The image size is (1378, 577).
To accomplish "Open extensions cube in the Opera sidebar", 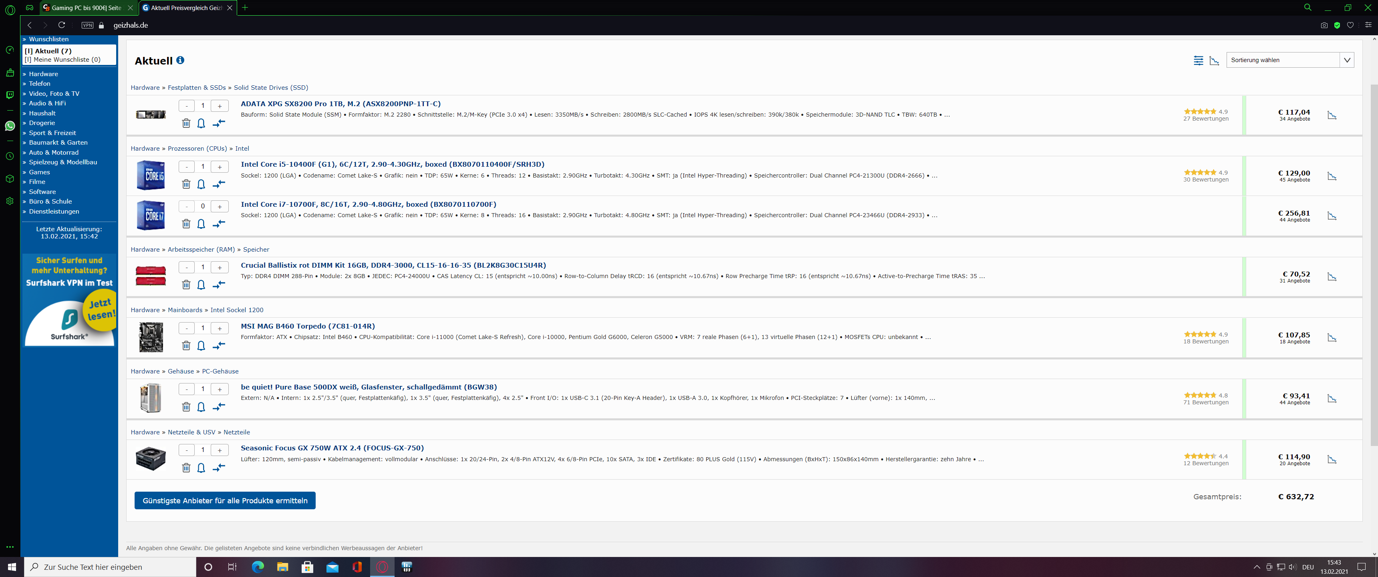I will 10,179.
